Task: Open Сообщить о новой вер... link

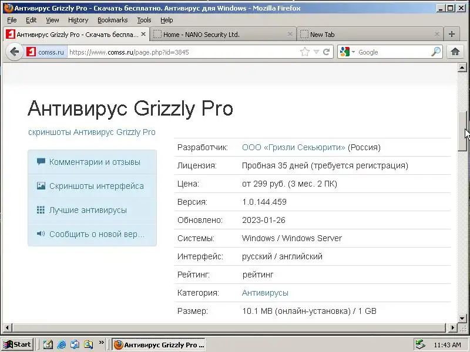Action: tap(97, 233)
